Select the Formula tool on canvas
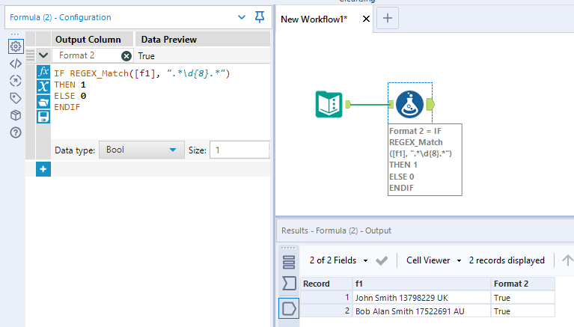Viewport: 574px width, 327px height. 410,104
